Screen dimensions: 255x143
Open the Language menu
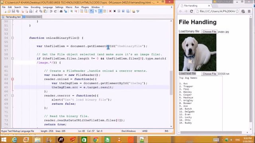[48, 7]
